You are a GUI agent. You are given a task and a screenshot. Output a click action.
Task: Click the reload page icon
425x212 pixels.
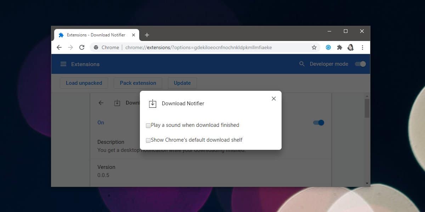coord(82,47)
